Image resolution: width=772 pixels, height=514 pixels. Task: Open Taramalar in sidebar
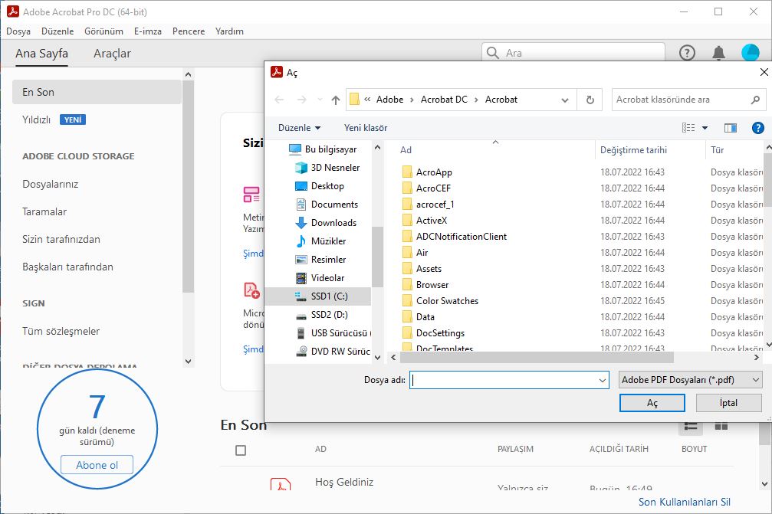(44, 211)
